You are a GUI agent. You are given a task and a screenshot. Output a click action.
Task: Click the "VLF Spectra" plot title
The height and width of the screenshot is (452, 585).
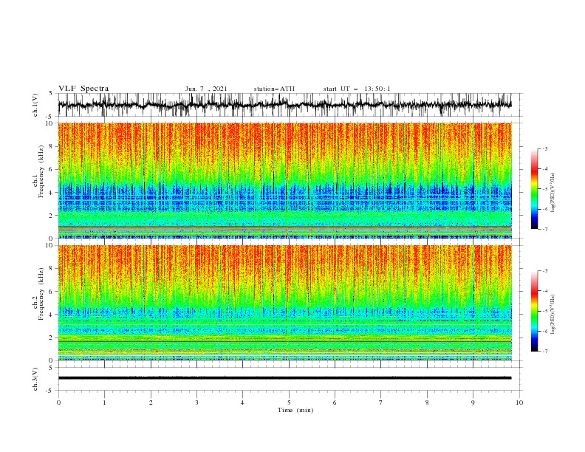pos(83,89)
